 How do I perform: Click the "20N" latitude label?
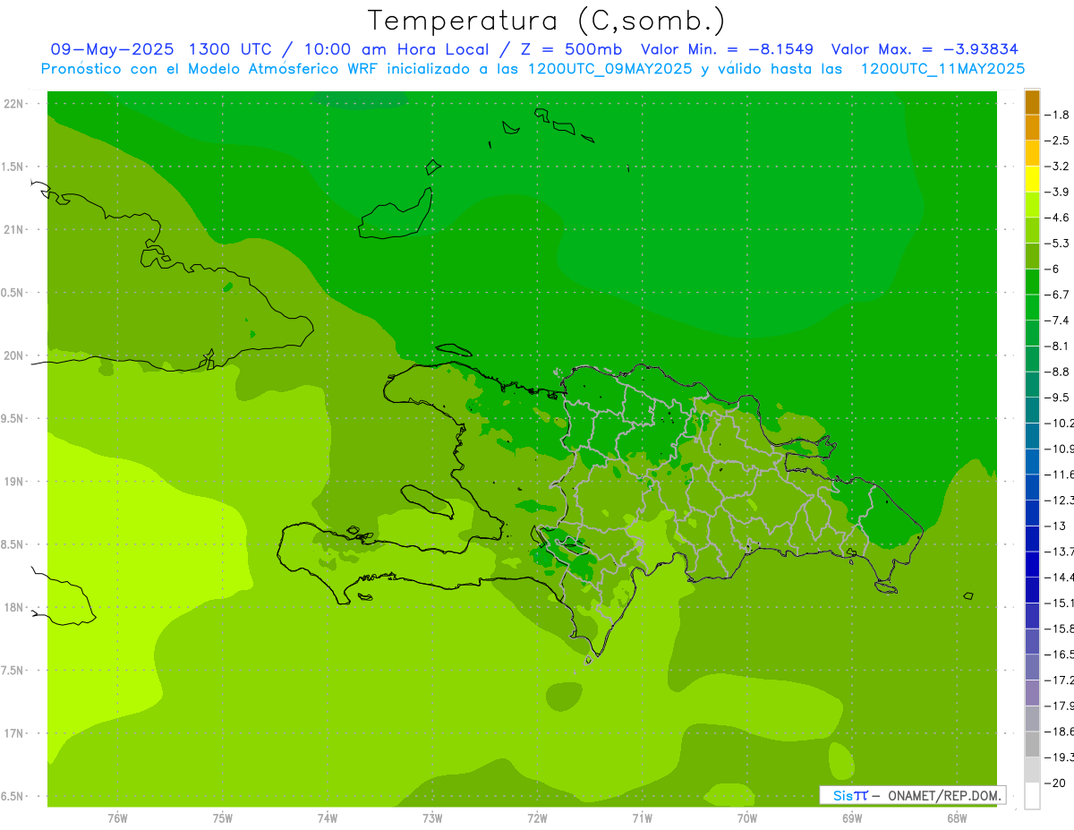pos(13,355)
